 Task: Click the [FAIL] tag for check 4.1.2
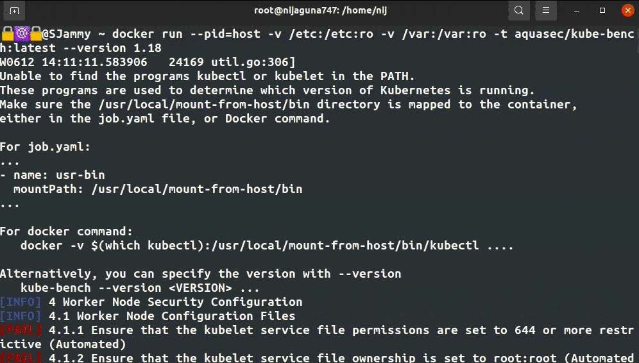coord(21,359)
